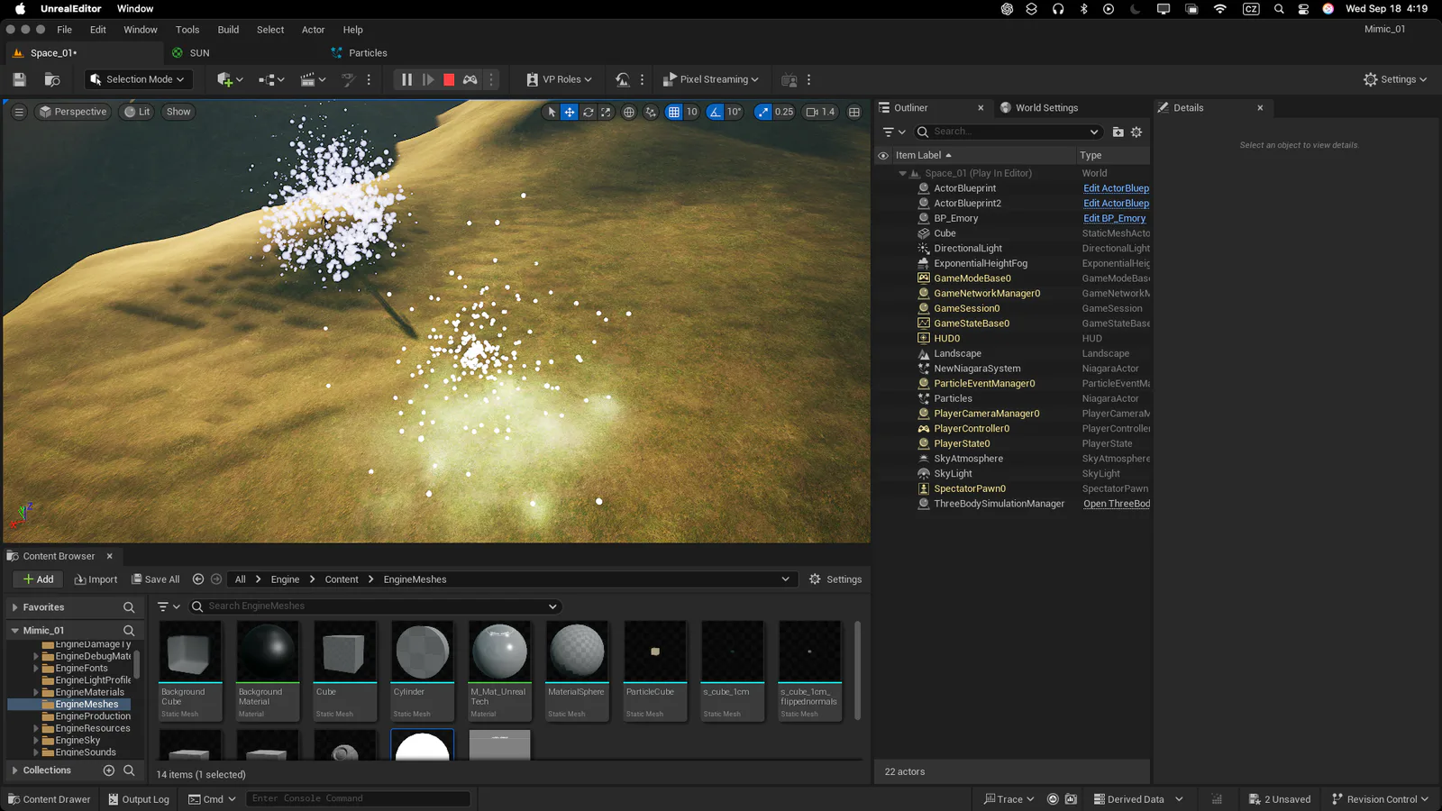Toggle rotation snapping angle icon

point(715,112)
